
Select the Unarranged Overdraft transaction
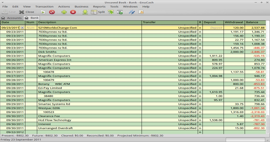[x=133, y=128]
